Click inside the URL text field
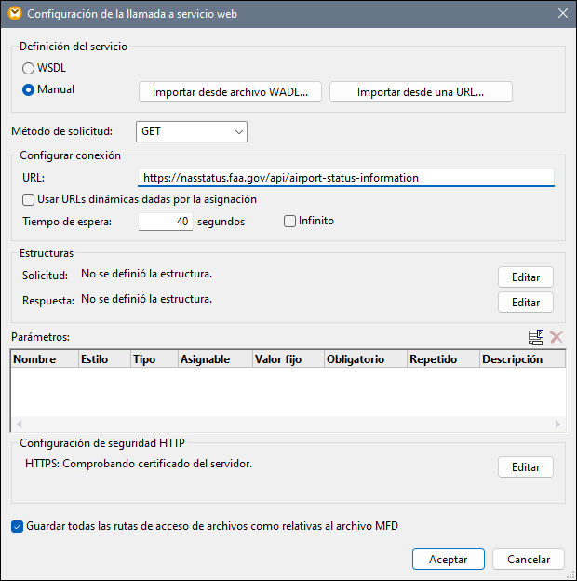This screenshot has width=577, height=581. point(344,177)
